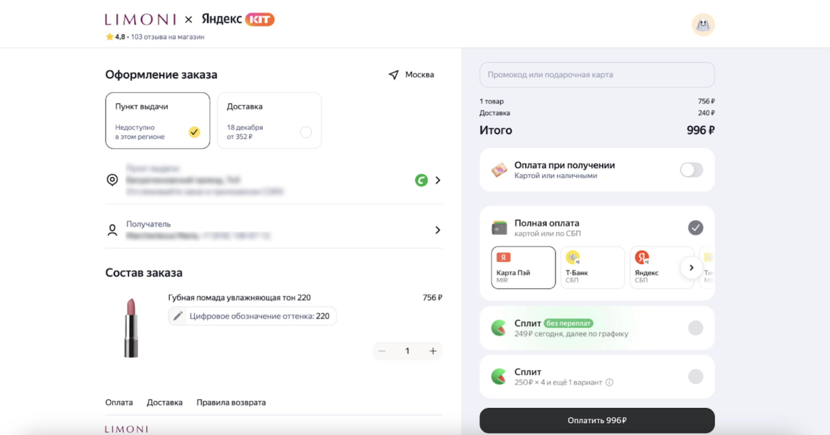Image resolution: width=830 pixels, height=435 pixels.
Task: Click the pencil edit icon for shade
Action: click(178, 316)
